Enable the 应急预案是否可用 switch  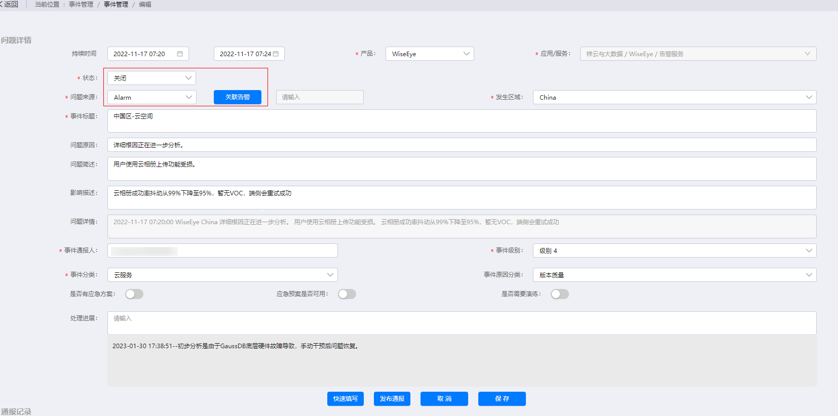coord(347,294)
